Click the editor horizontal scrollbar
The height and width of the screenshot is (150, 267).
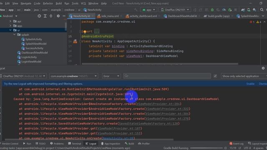pos(160,64)
